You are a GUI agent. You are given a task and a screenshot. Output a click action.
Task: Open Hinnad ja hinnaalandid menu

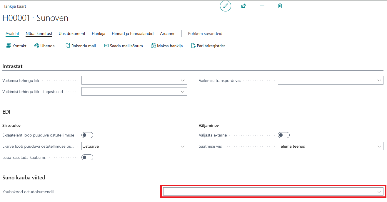133,33
